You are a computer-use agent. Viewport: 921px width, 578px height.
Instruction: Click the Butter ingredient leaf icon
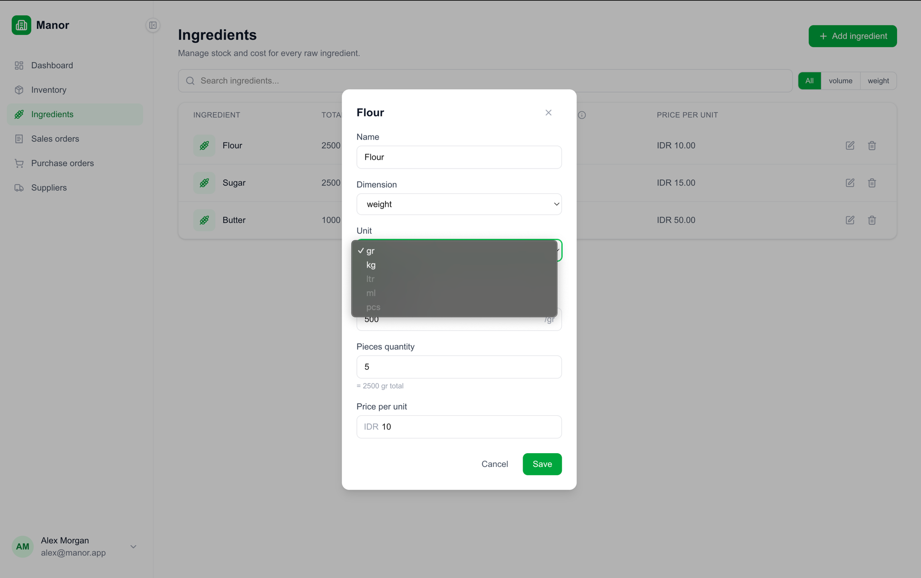point(204,220)
